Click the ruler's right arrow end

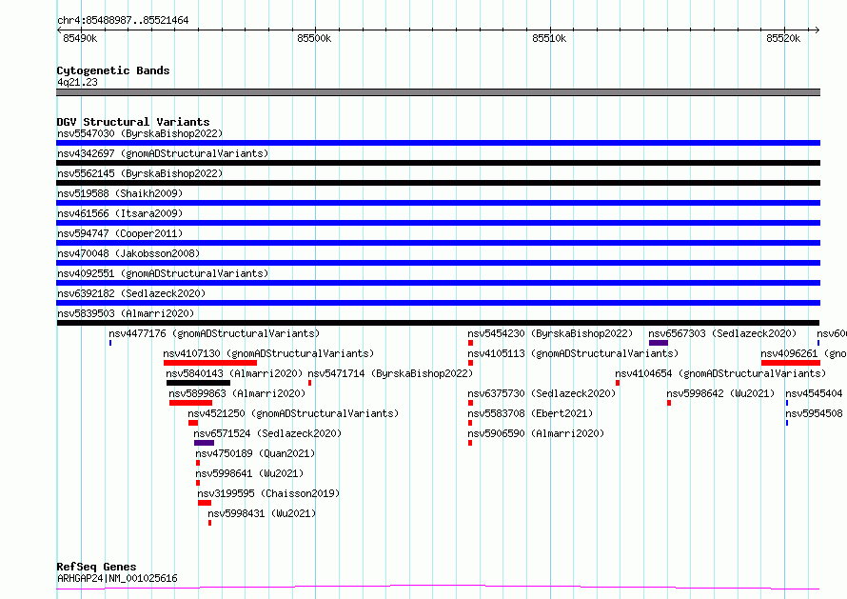[x=817, y=30]
